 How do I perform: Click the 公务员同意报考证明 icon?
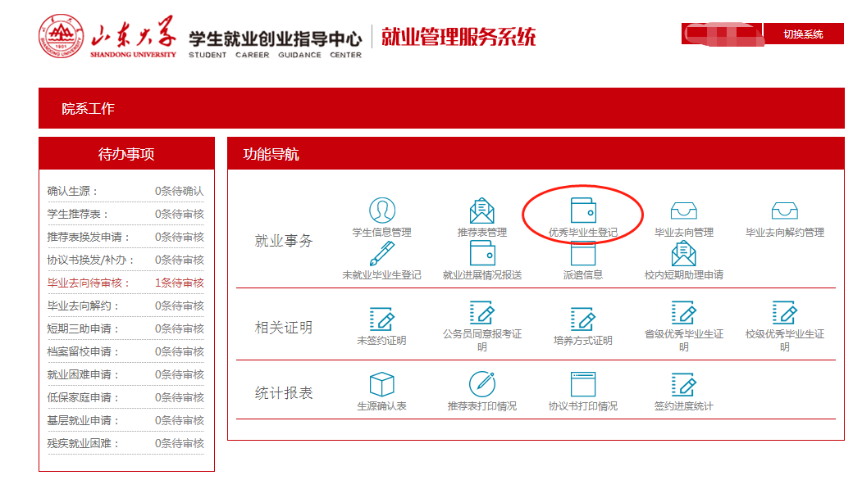point(482,313)
